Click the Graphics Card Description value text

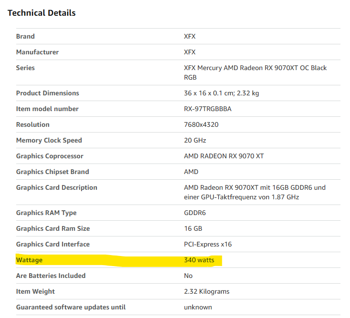coord(255,192)
